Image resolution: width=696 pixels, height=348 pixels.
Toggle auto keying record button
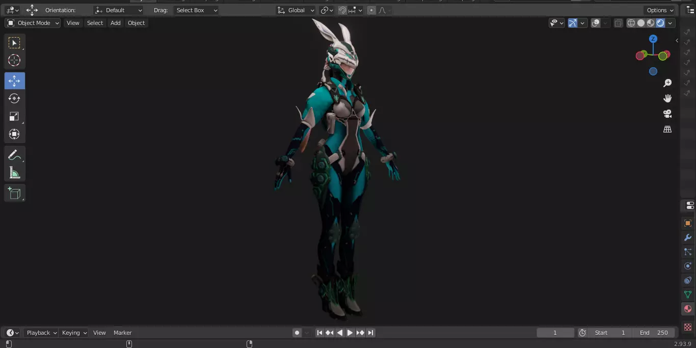pyautogui.click(x=297, y=333)
